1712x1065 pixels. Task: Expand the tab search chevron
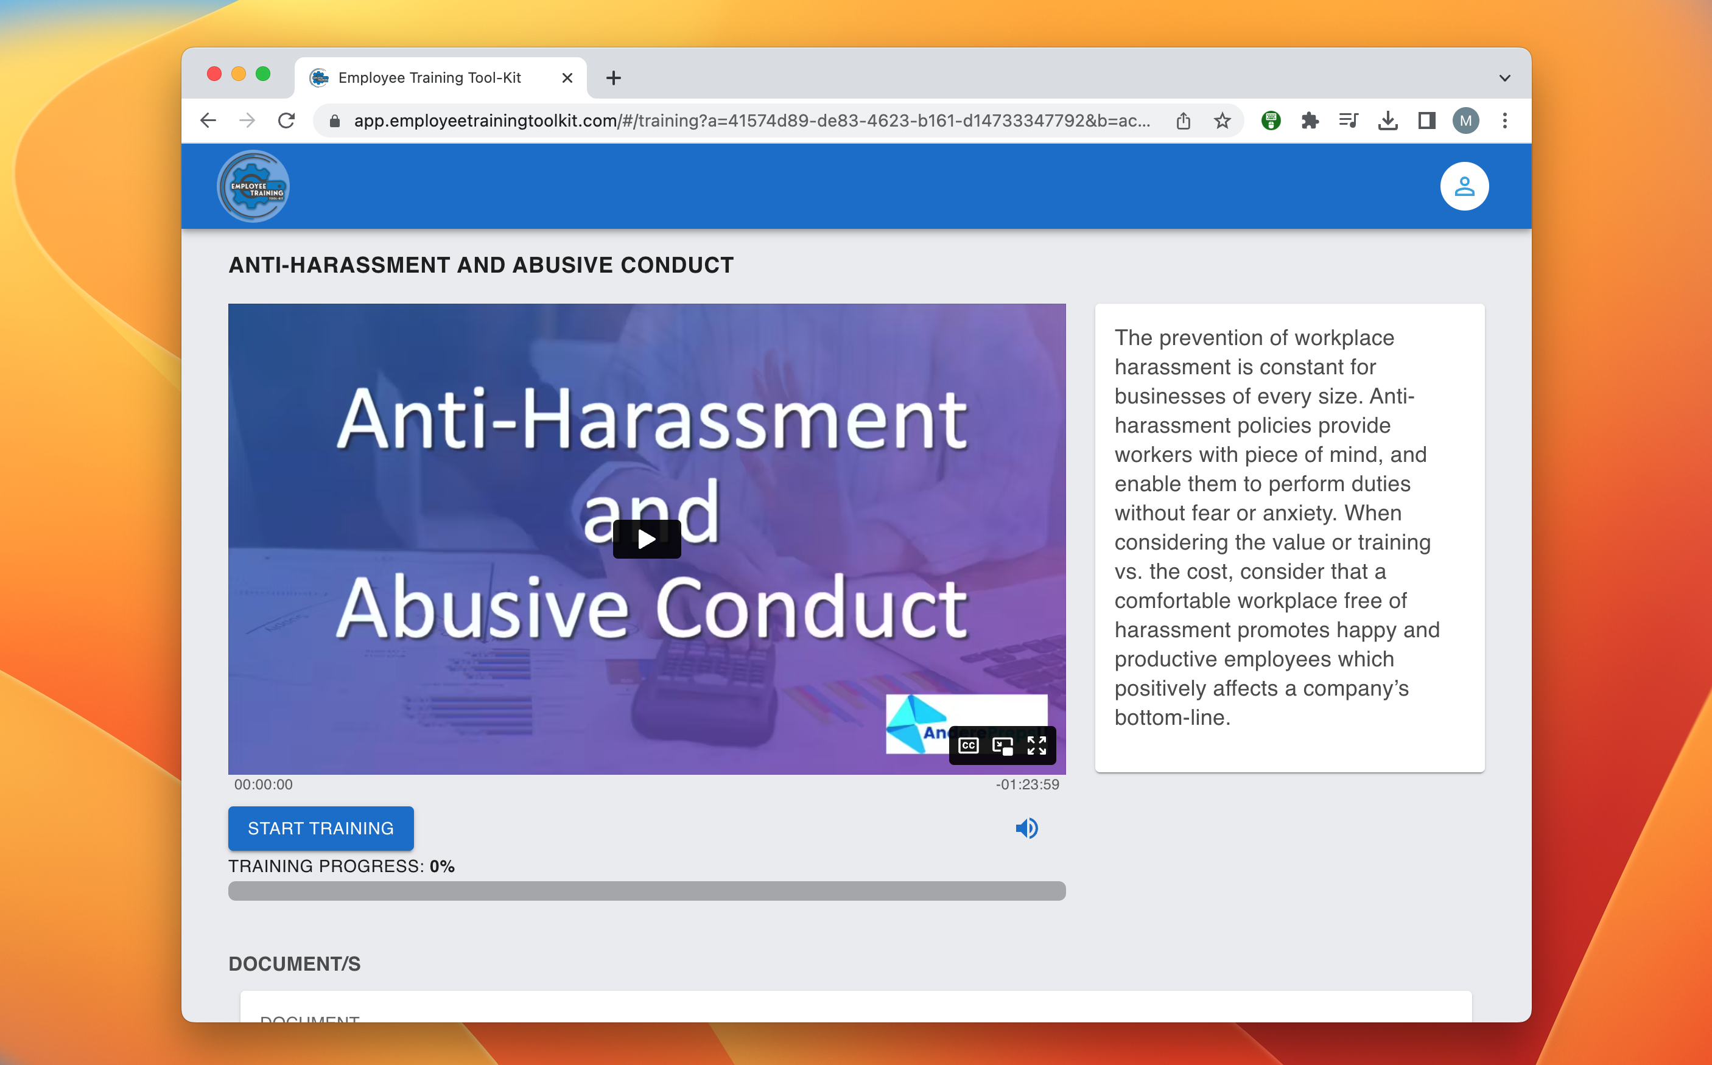1504,77
